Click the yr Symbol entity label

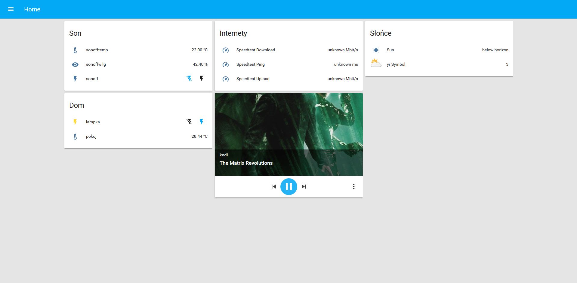(396, 64)
